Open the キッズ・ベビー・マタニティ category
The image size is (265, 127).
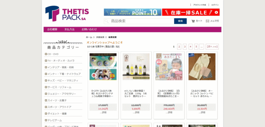63,81
